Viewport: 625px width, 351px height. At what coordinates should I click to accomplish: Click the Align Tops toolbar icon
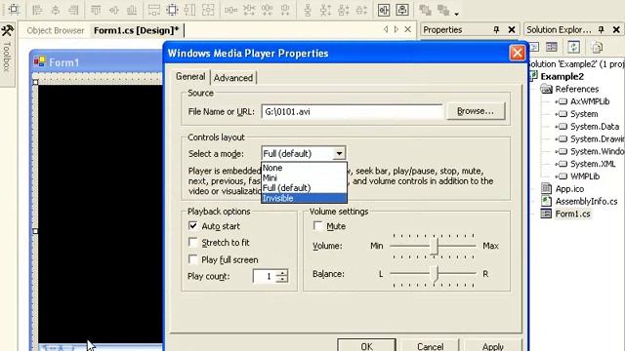click(96, 10)
